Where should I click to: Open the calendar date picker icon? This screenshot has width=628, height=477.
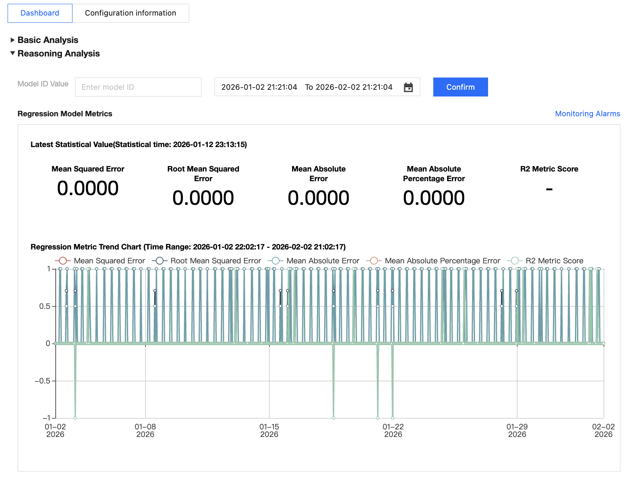pos(408,87)
